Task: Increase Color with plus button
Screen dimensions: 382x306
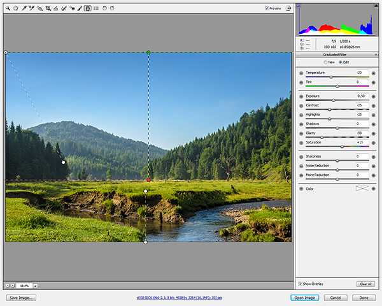Action: coord(374,189)
